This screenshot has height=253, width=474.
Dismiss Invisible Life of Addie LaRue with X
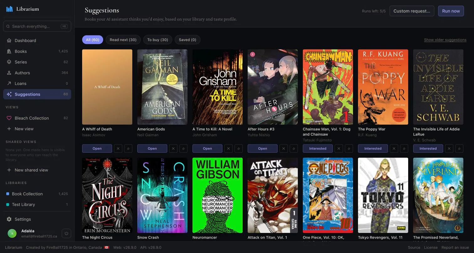(449, 149)
